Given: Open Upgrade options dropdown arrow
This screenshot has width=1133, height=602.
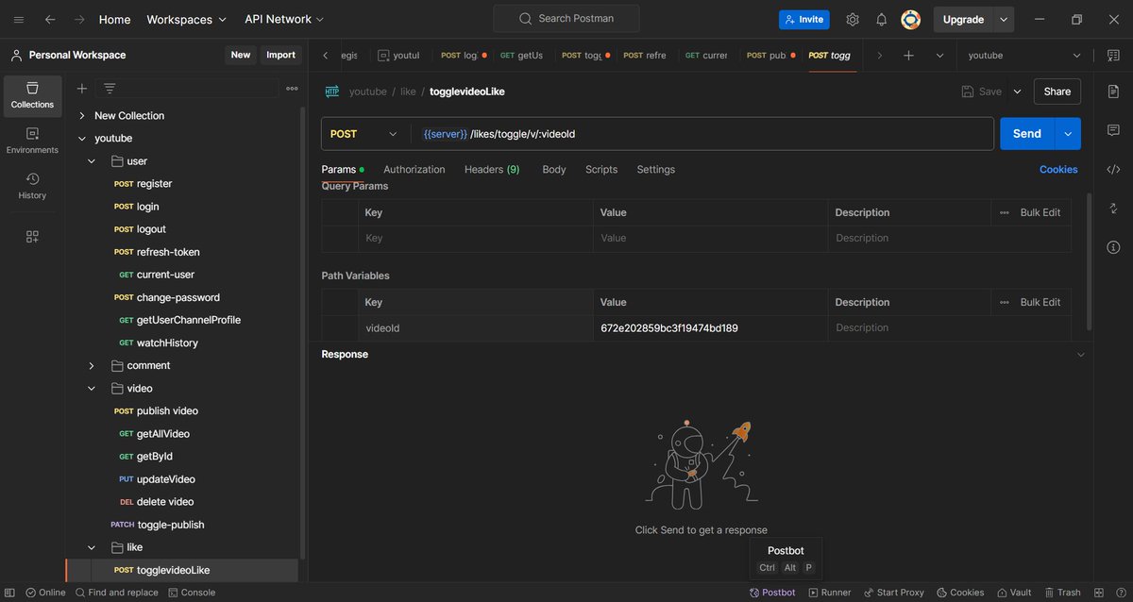Looking at the screenshot, I should coord(1004,19).
